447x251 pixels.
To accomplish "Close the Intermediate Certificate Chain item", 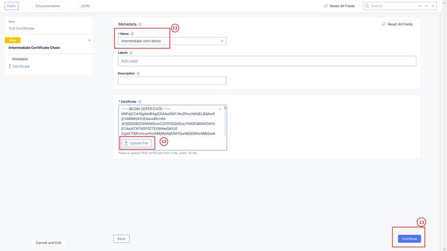I will pos(89,41).
